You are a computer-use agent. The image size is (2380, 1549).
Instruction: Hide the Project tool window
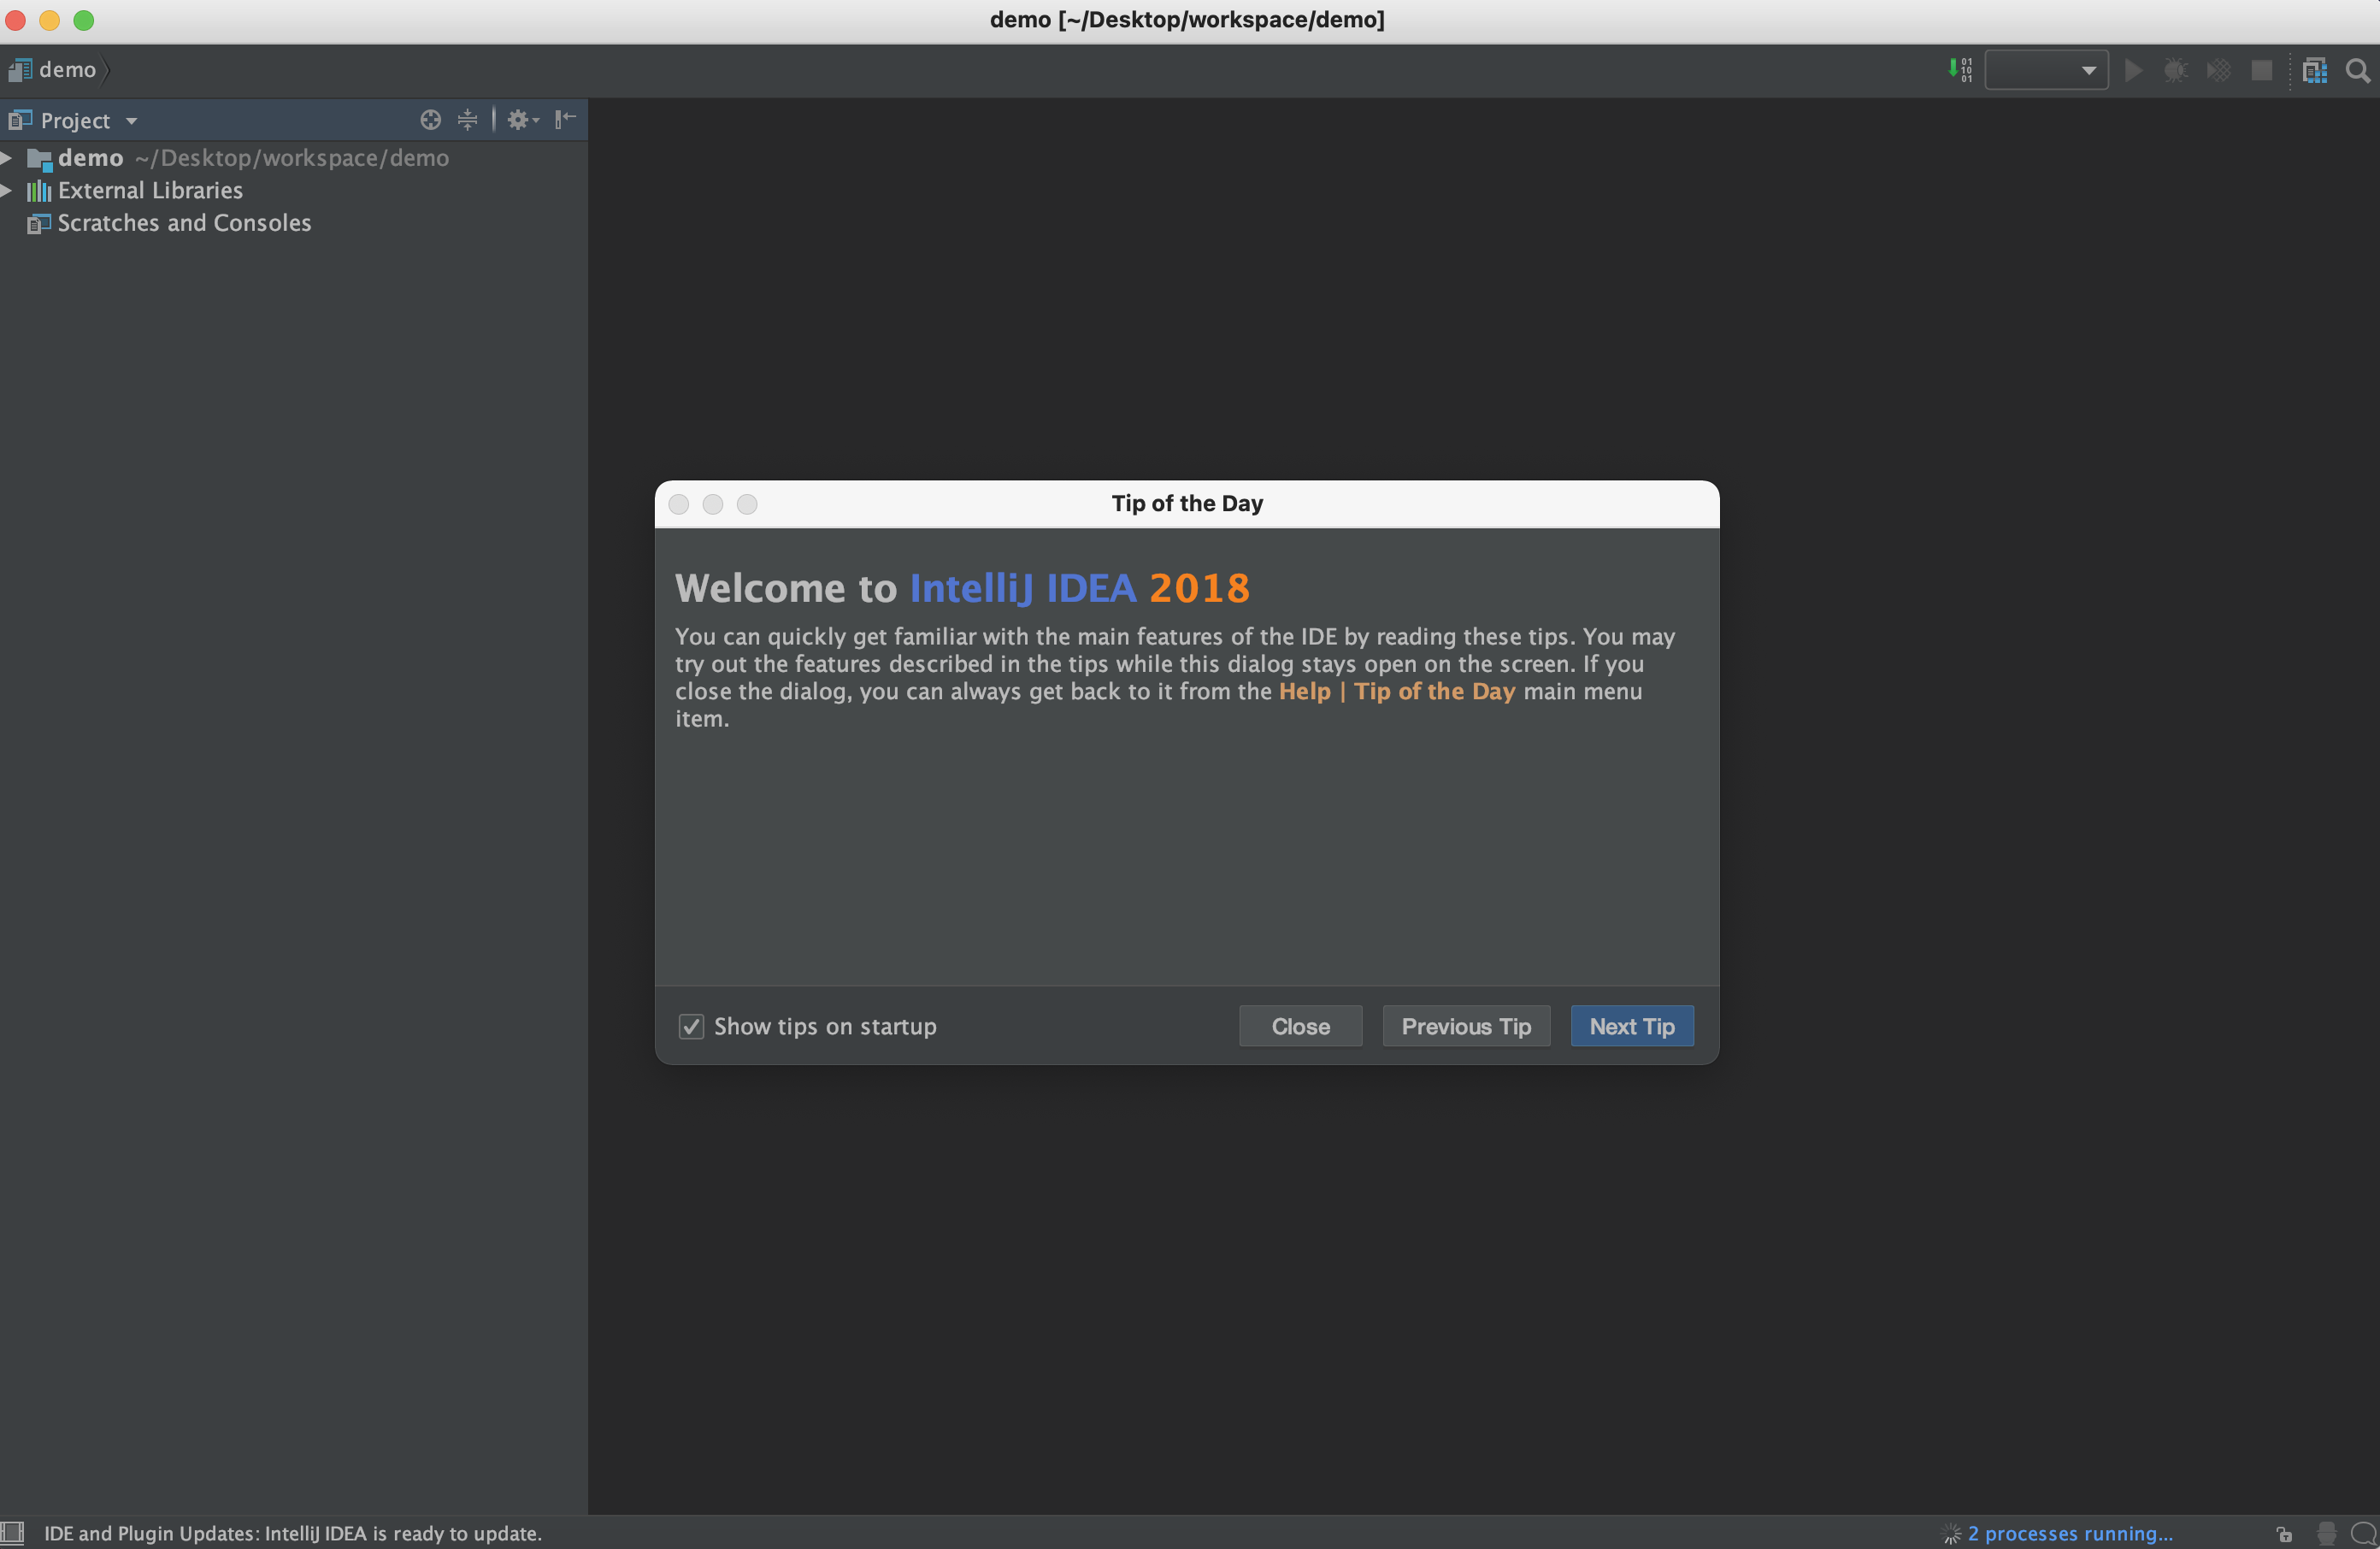coord(565,120)
